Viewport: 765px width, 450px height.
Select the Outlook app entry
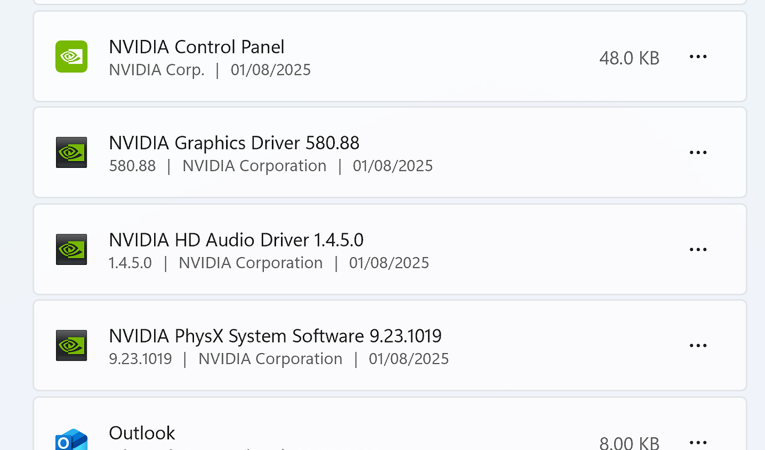point(388,432)
